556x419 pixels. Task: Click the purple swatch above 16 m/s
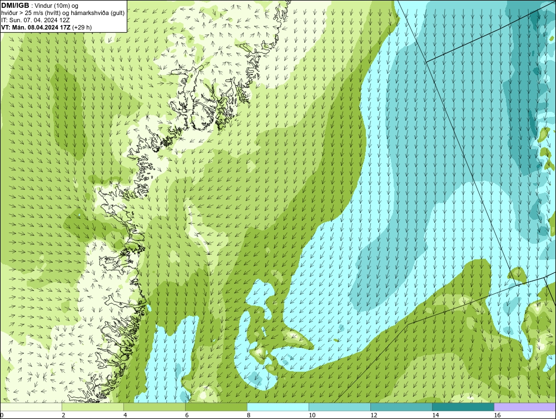pyautogui.click(x=525, y=407)
